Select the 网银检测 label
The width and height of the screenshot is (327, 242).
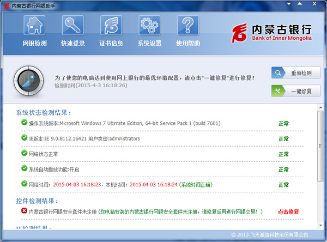(x=35, y=44)
